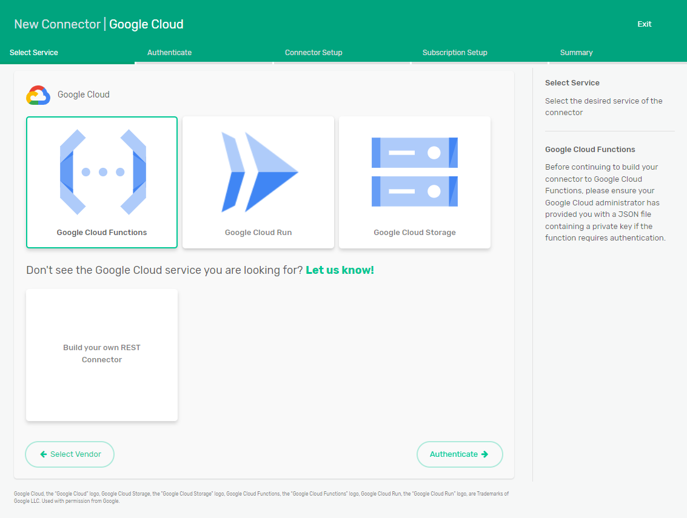The height and width of the screenshot is (518, 687).
Task: Choose the Google Cloud Run chevron icon
Action: point(259,172)
